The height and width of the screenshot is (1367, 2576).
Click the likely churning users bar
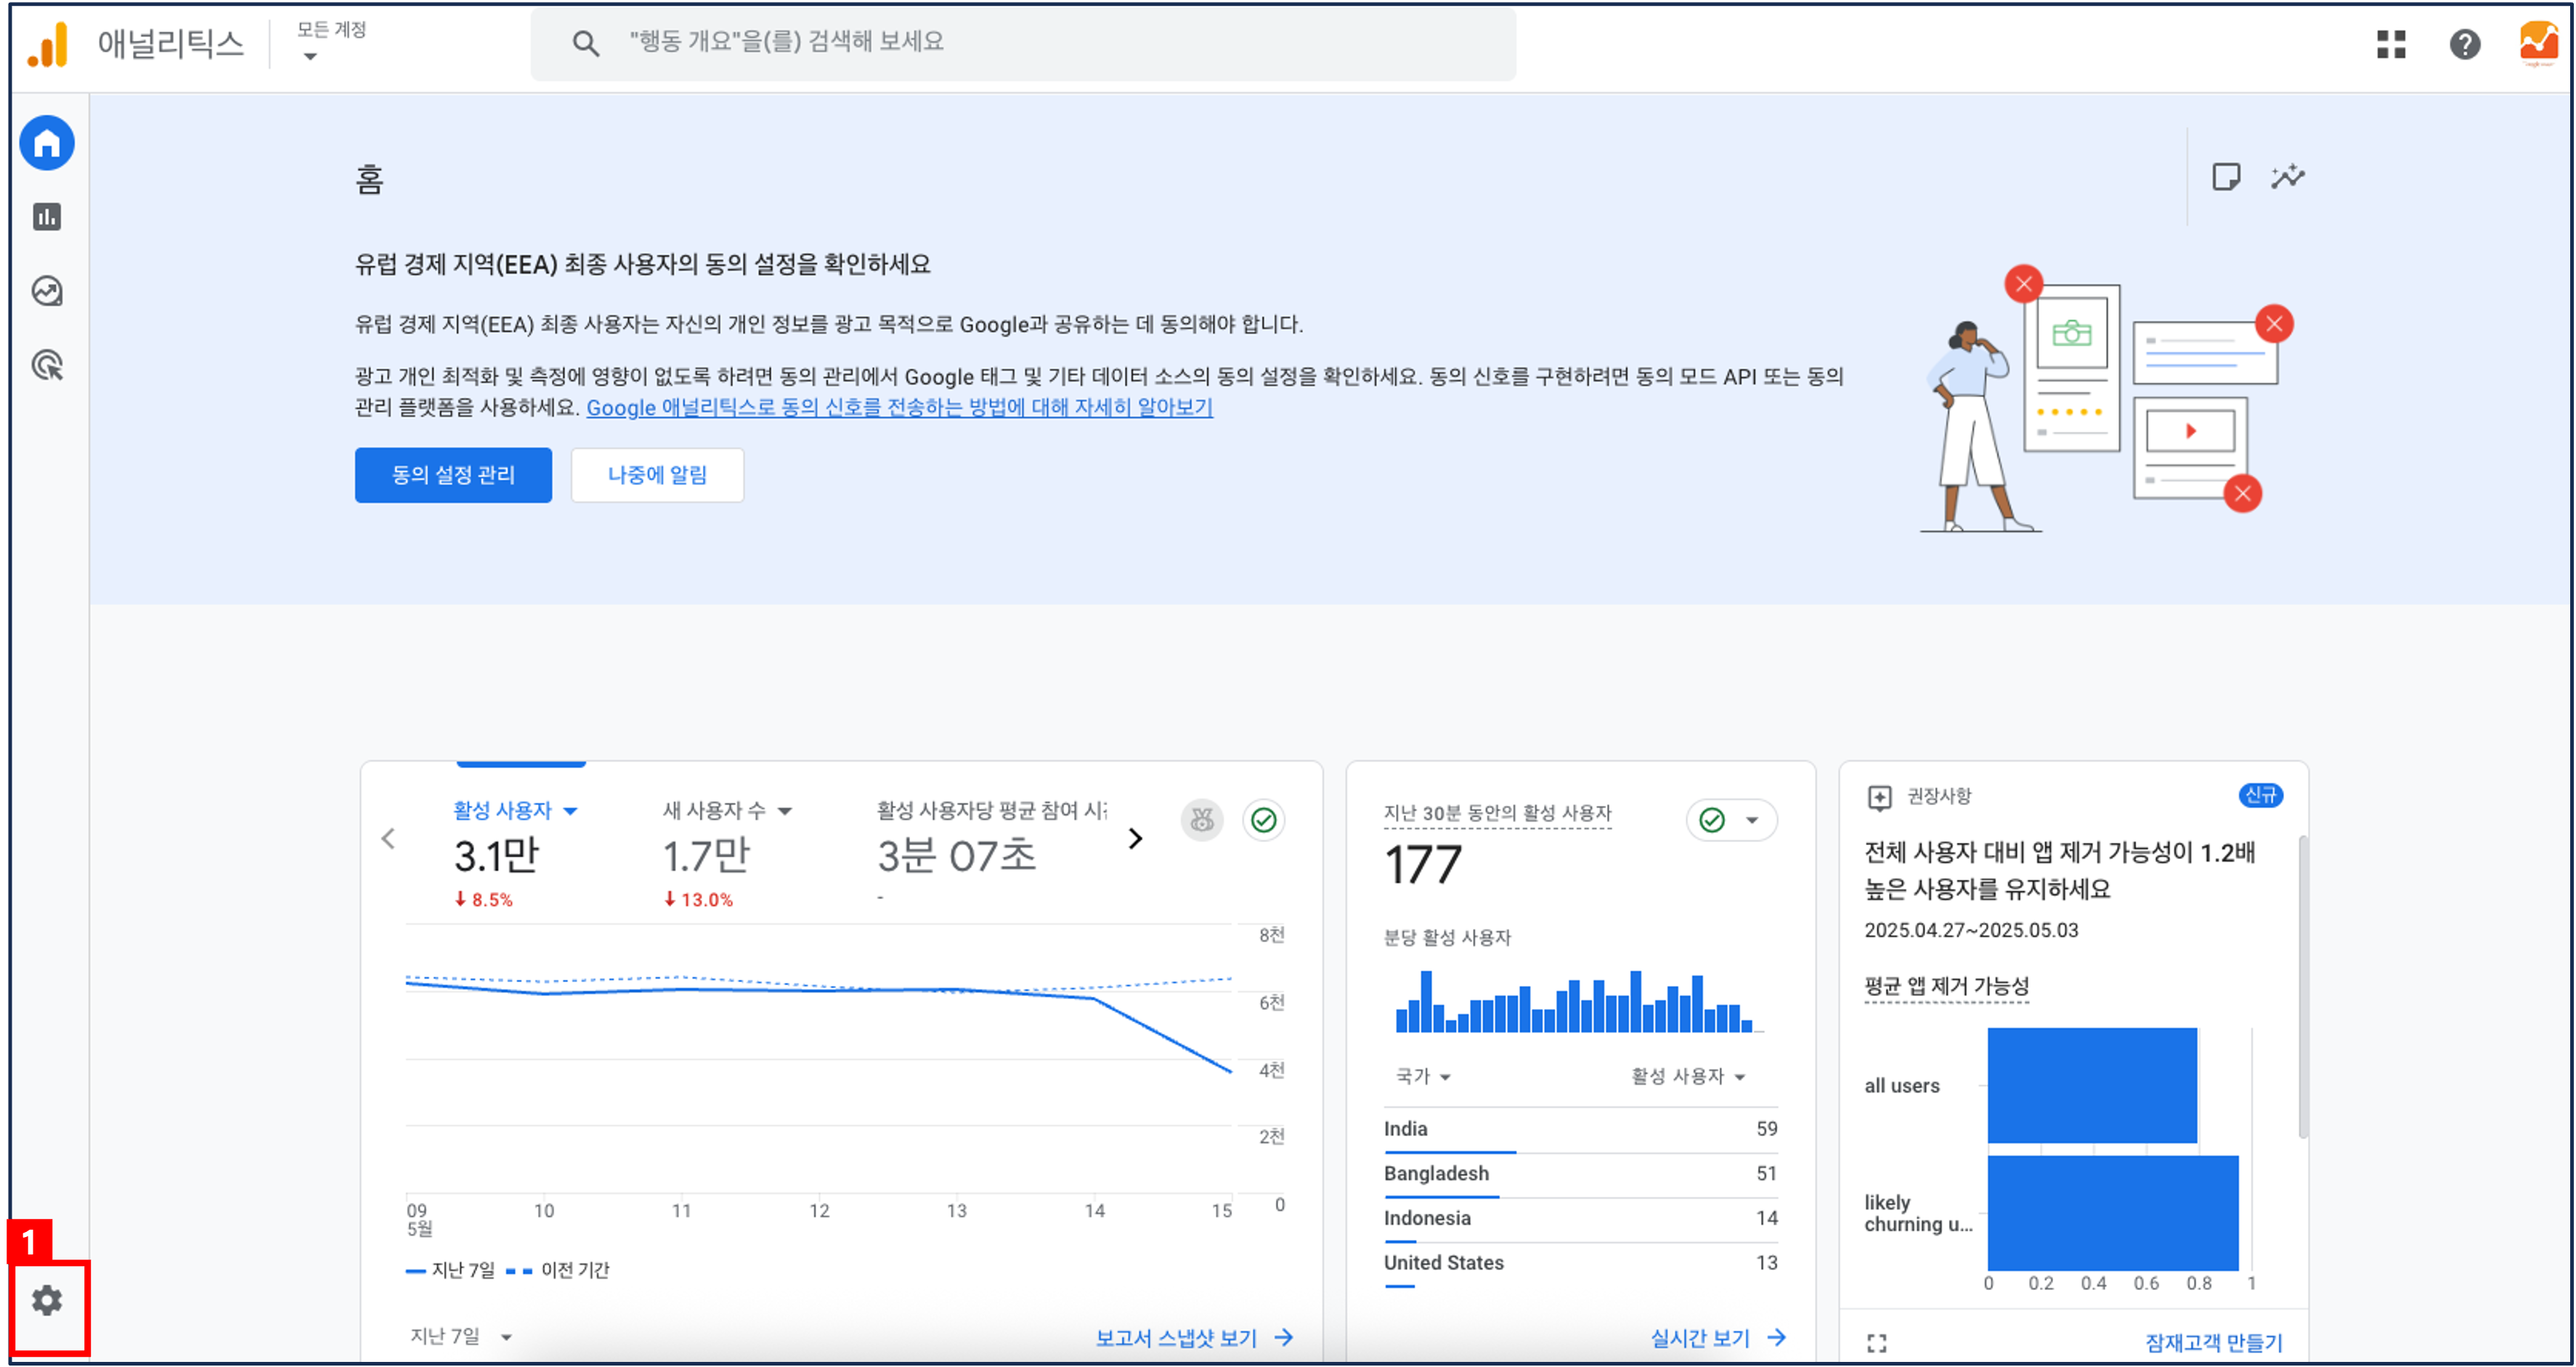click(2113, 1213)
